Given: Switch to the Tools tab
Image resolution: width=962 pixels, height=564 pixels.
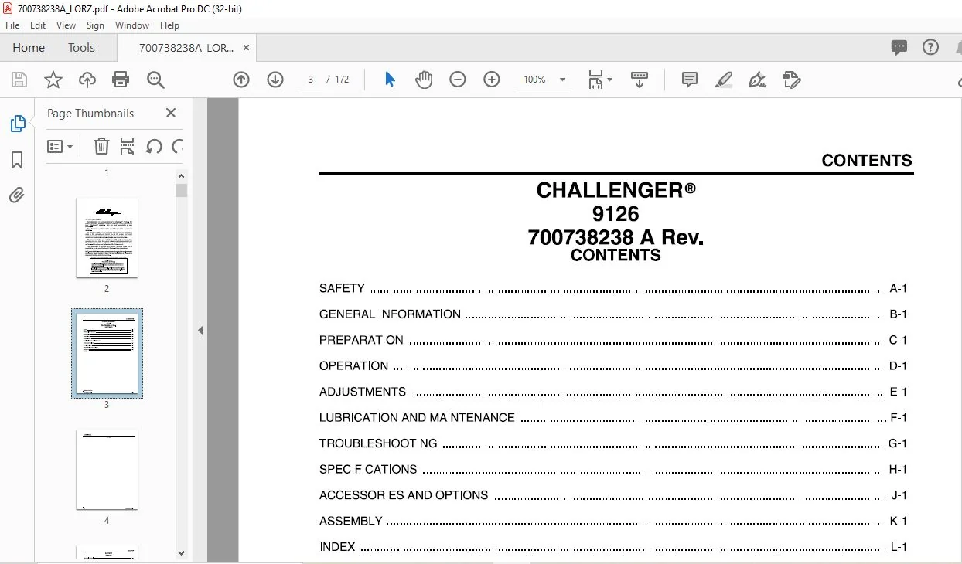Looking at the screenshot, I should (81, 47).
